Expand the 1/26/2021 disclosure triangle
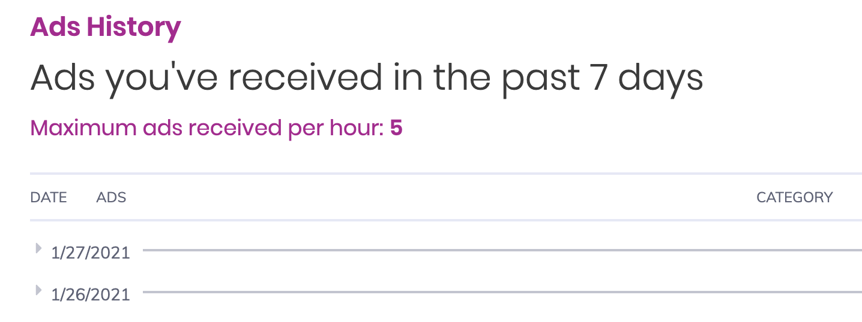Screen dimensions: 862x322 pos(39,290)
